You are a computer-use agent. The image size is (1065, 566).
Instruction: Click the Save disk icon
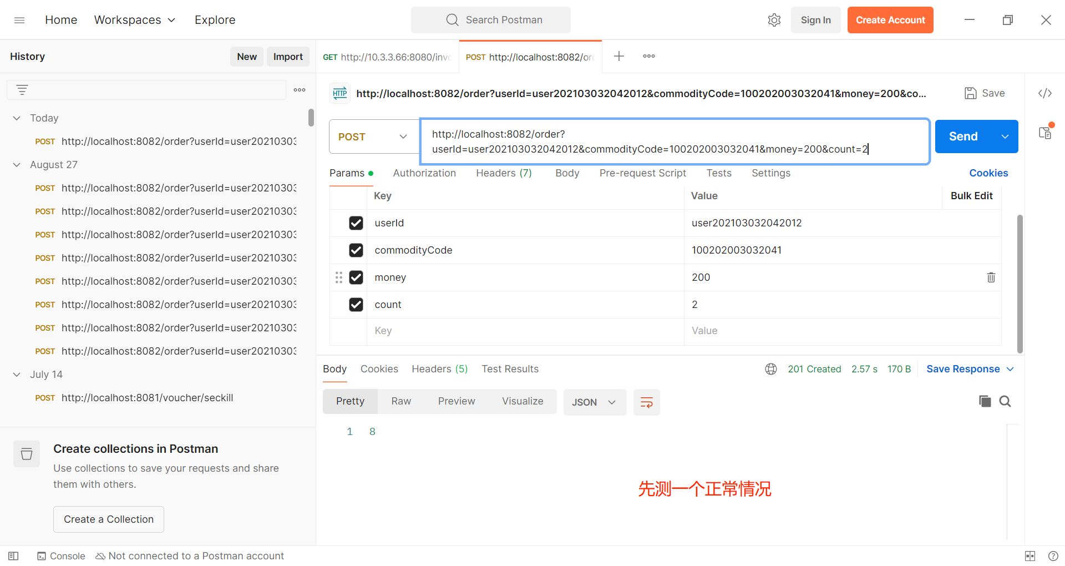pyautogui.click(x=970, y=93)
